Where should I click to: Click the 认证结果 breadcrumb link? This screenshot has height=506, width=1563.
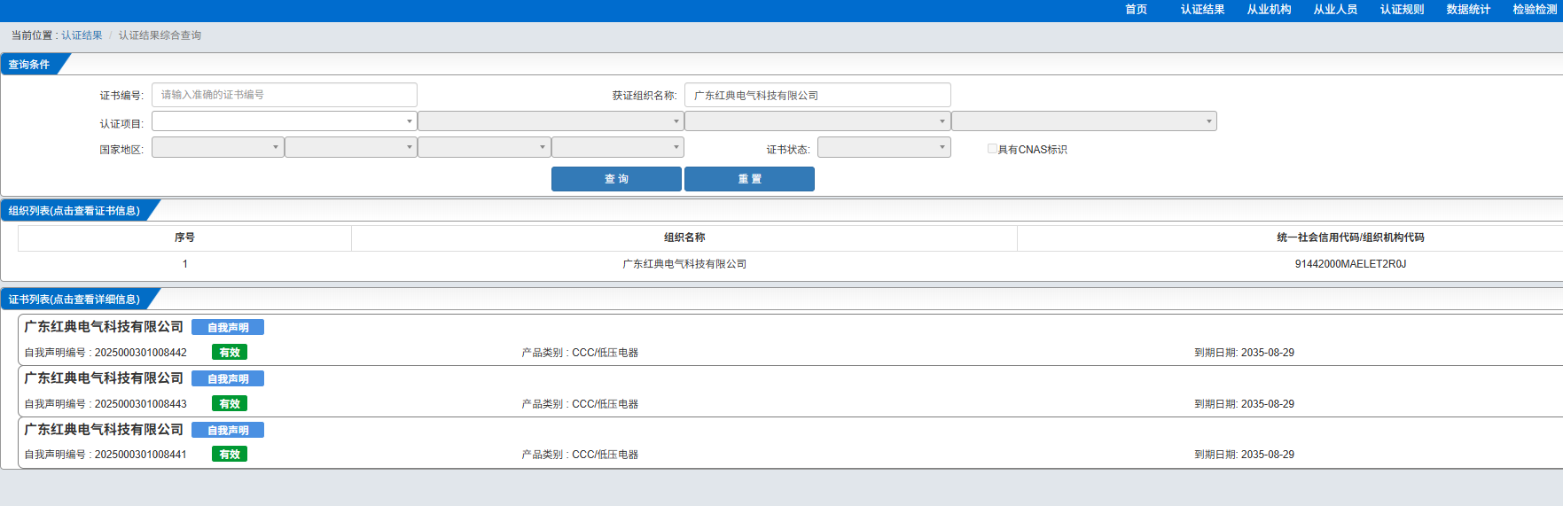[82, 35]
